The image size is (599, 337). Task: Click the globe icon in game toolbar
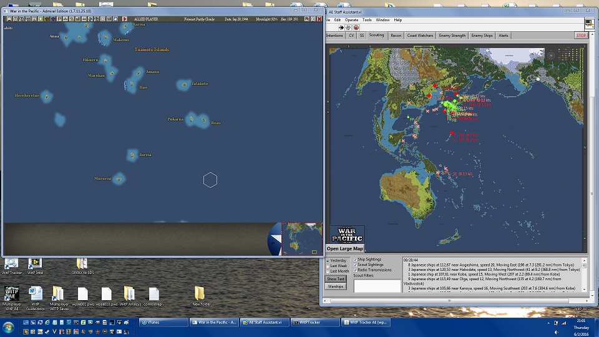point(90,19)
